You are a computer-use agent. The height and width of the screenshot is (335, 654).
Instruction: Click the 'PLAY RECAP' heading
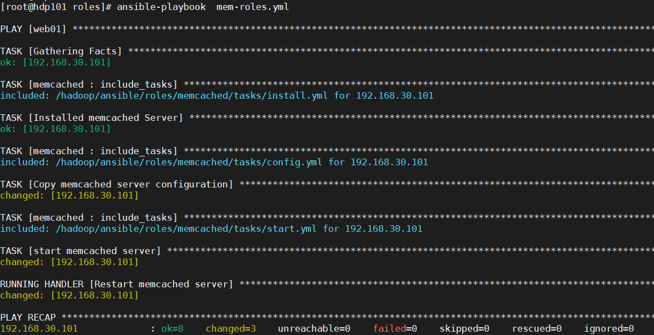pos(28,317)
